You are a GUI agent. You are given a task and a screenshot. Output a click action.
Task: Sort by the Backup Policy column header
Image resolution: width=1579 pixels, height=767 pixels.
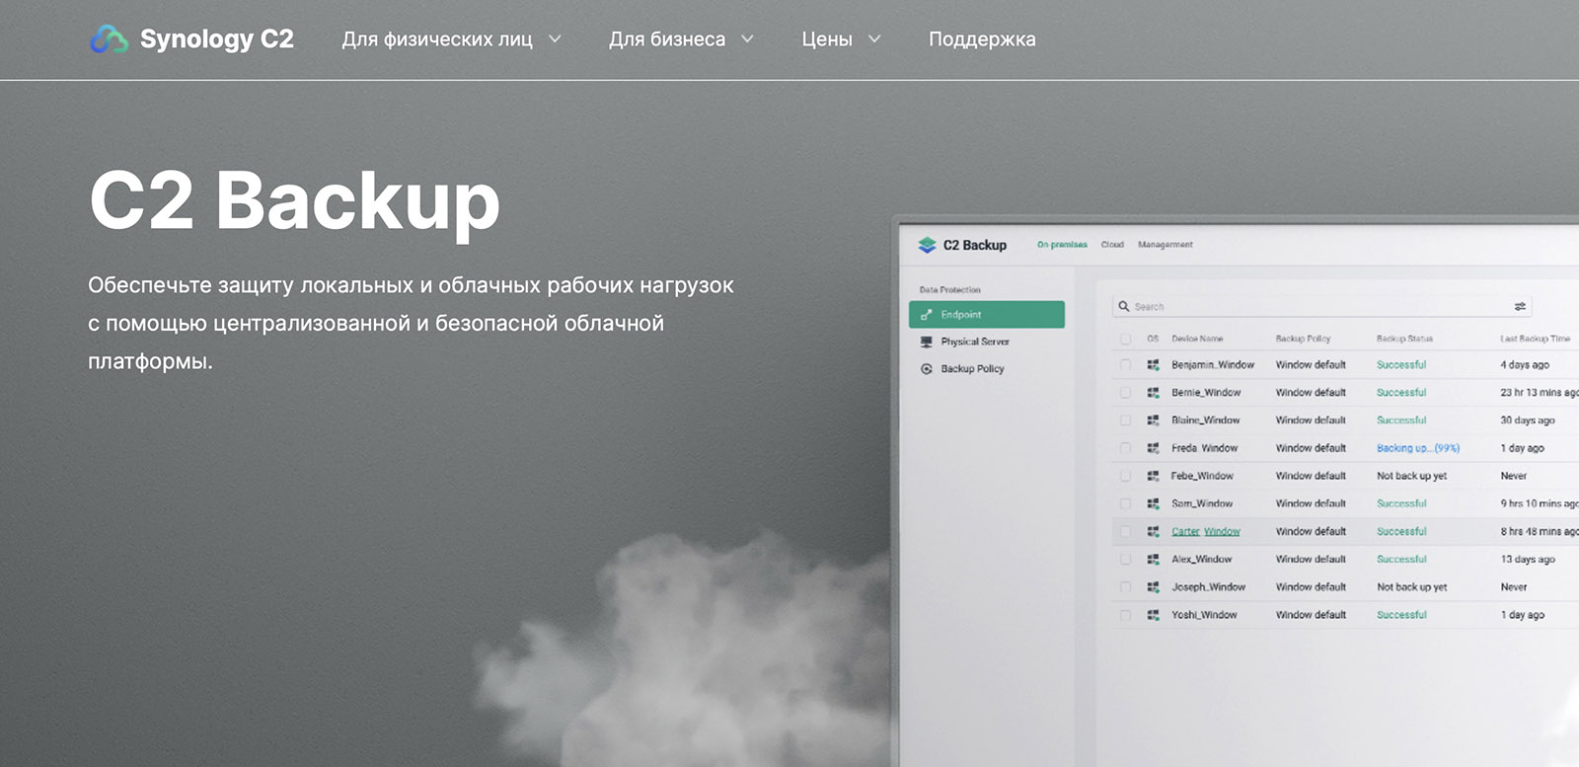[x=1303, y=339]
